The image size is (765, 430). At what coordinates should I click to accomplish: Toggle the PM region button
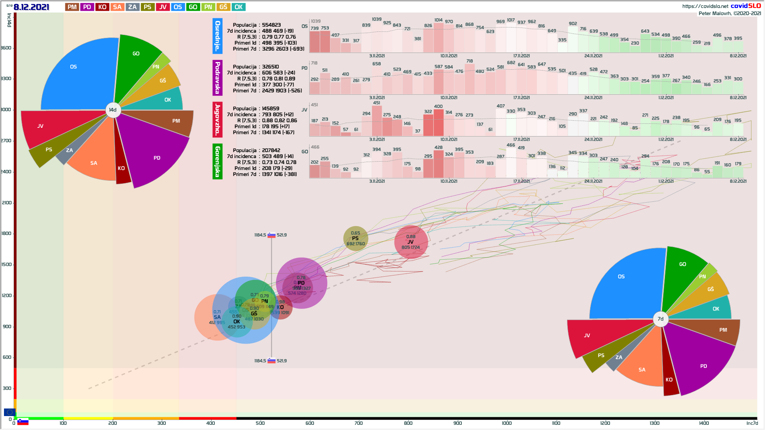point(72,7)
